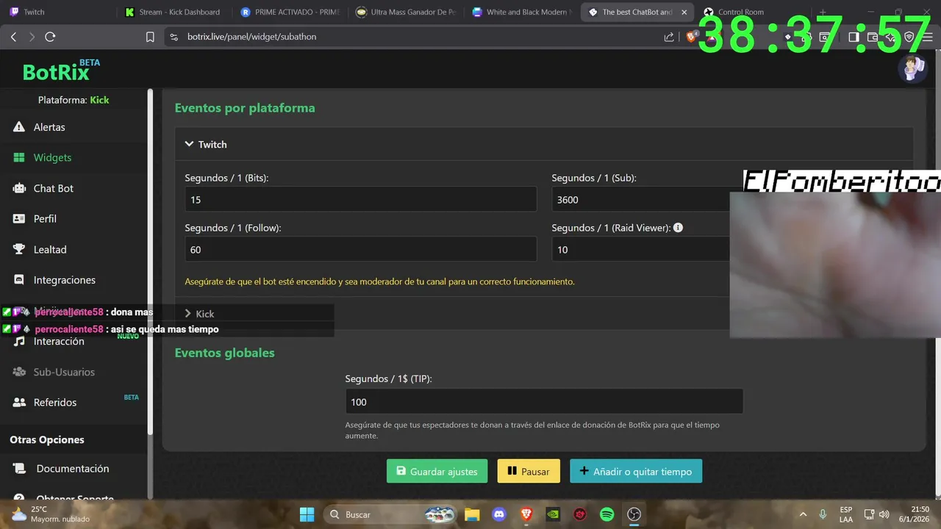Click the Integraciones icon in sidebar
941x529 pixels.
[19, 280]
